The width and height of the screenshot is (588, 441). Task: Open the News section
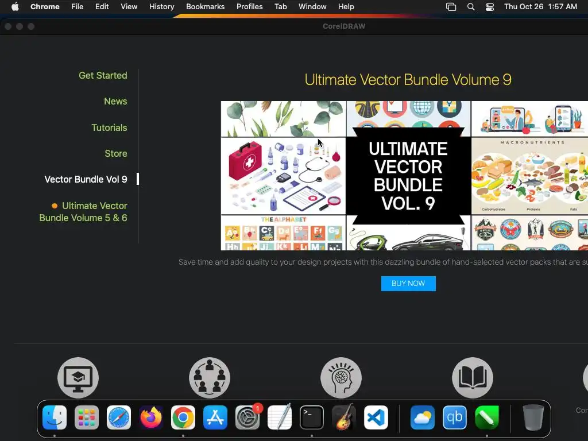tap(115, 101)
